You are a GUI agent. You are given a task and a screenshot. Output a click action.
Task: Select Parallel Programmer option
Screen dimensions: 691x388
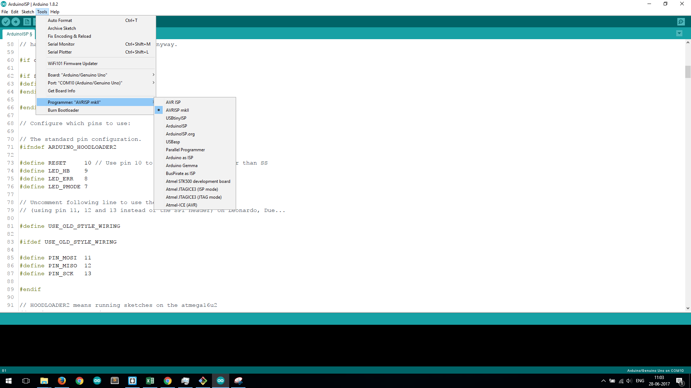pyautogui.click(x=195, y=150)
